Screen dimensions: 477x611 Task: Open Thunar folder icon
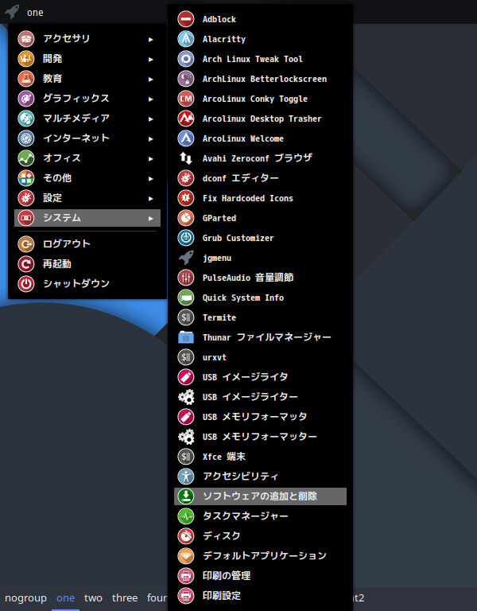[186, 337]
